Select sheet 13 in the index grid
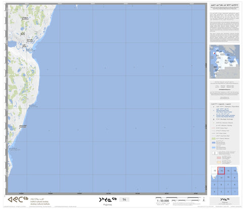 click(215, 171)
